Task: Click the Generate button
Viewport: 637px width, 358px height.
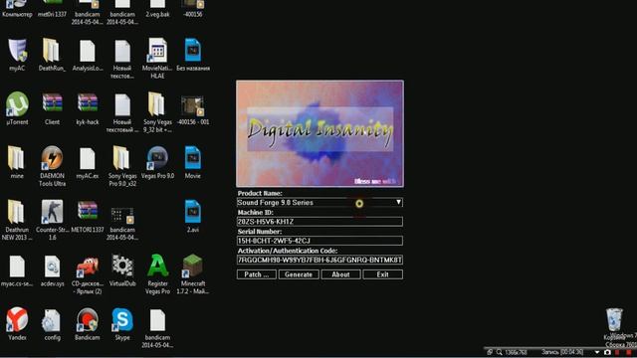Action: [299, 274]
